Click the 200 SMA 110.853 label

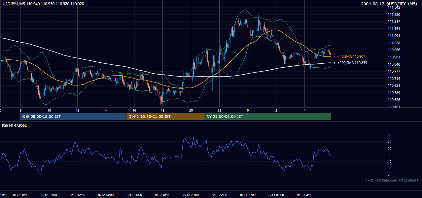coord(350,63)
